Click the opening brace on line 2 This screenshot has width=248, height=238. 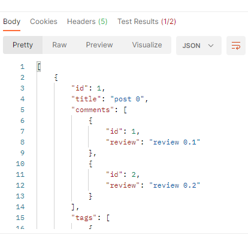pos(56,77)
